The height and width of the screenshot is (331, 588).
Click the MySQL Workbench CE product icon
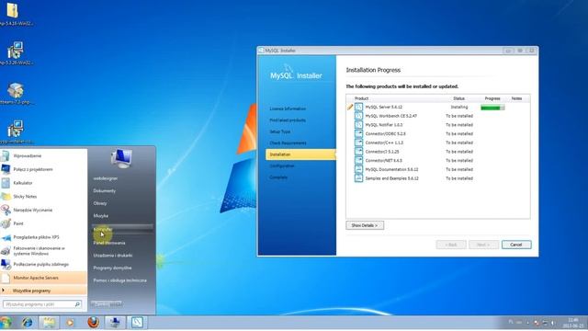click(359, 116)
